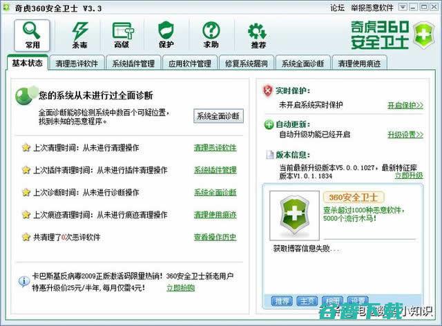Screen dimensions: 442x326
Task: Click the app icon in the title bar
Action: coord(6,8)
